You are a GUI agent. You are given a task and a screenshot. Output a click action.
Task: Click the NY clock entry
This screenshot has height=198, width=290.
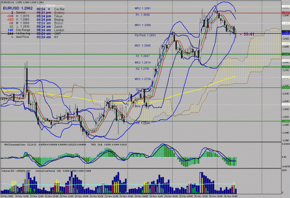point(47,37)
